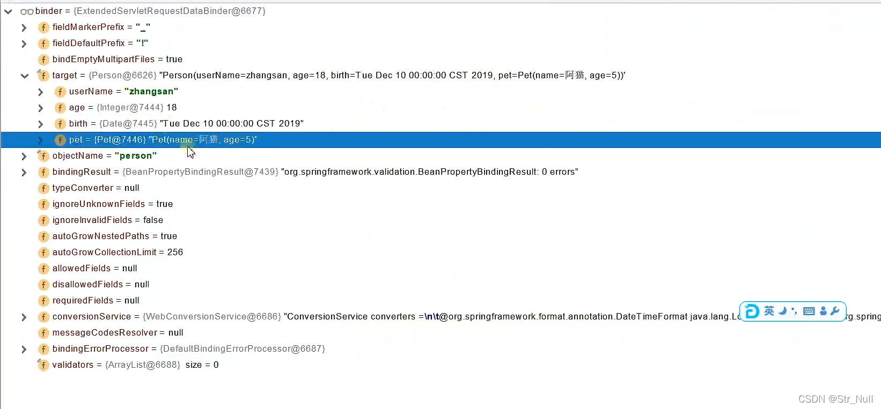Click the field icon of autoGrowCollectionLimit
This screenshot has height=409, width=881.
point(43,252)
